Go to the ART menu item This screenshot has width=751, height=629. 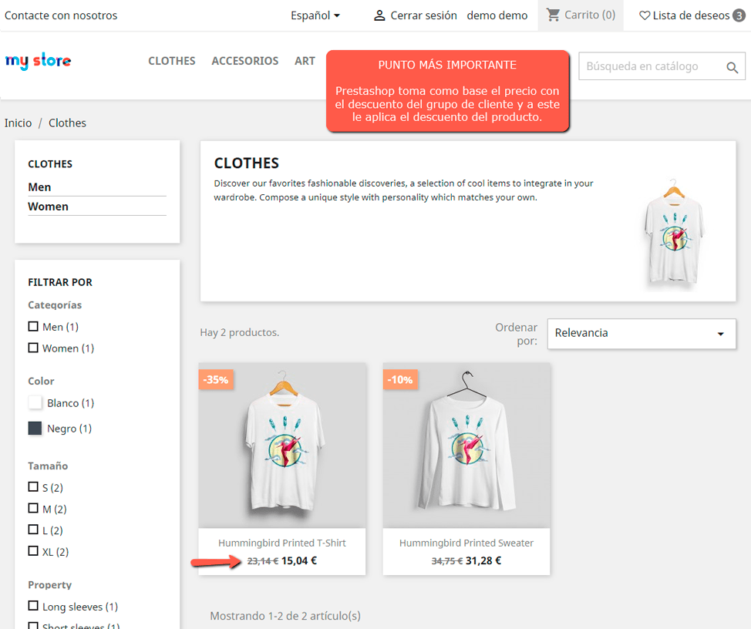(x=305, y=61)
